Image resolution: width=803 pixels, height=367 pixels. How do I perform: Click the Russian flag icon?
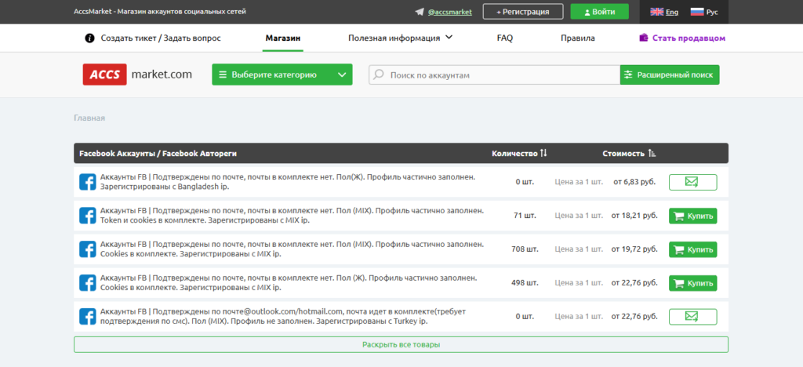[697, 12]
